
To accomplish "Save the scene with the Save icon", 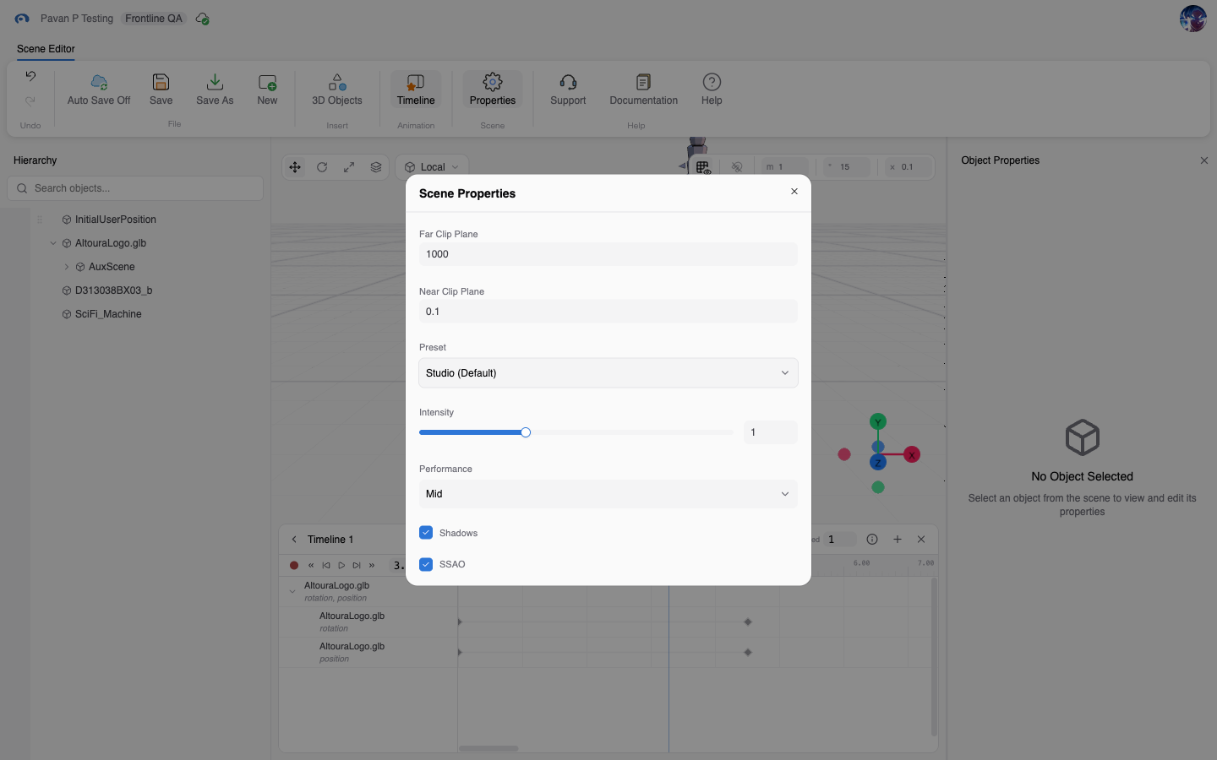I will coord(161,82).
